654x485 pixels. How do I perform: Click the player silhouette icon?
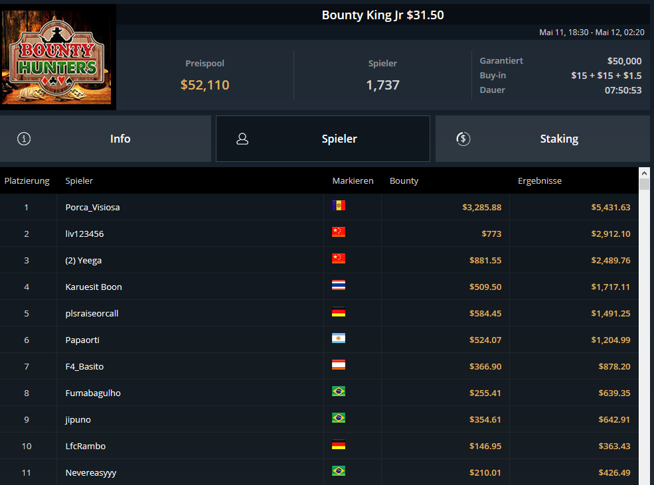242,139
